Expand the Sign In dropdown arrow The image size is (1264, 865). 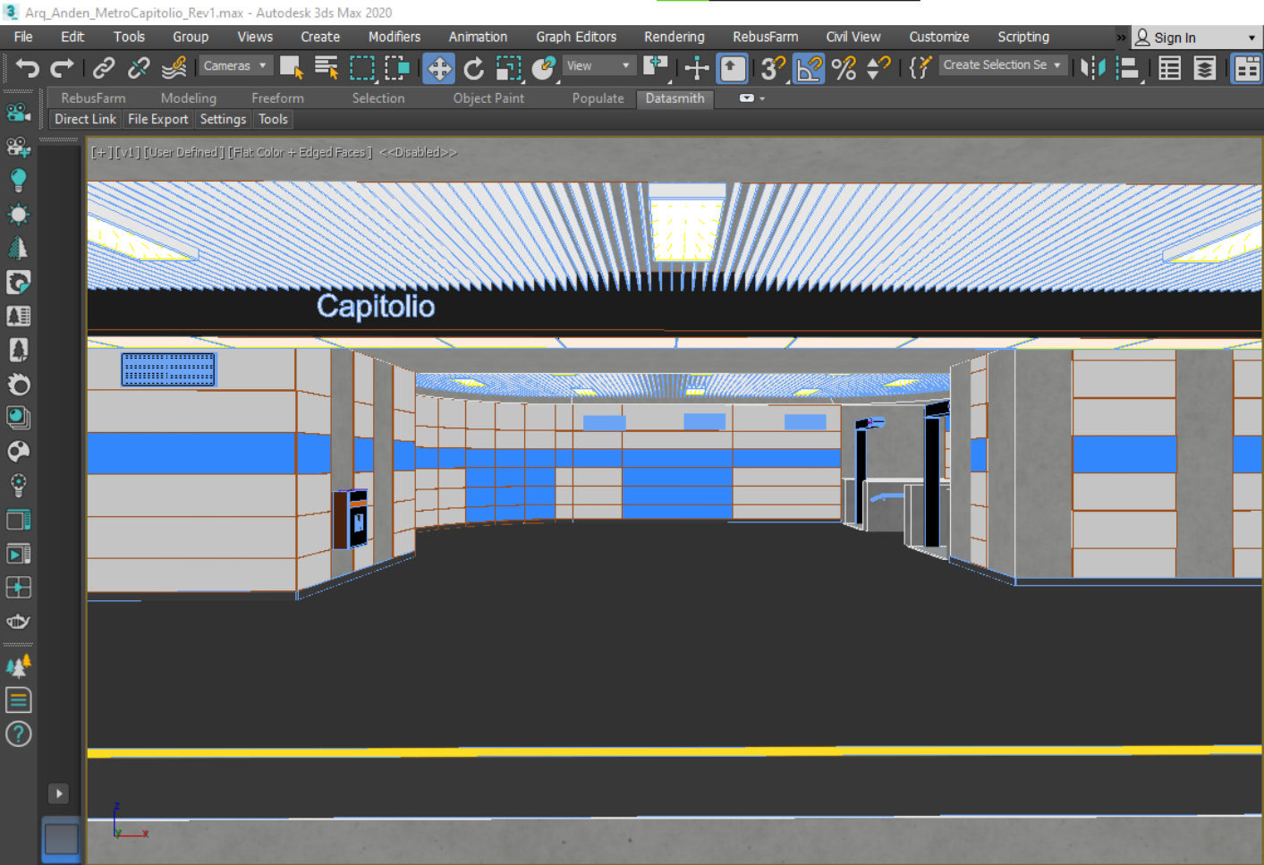click(x=1251, y=38)
